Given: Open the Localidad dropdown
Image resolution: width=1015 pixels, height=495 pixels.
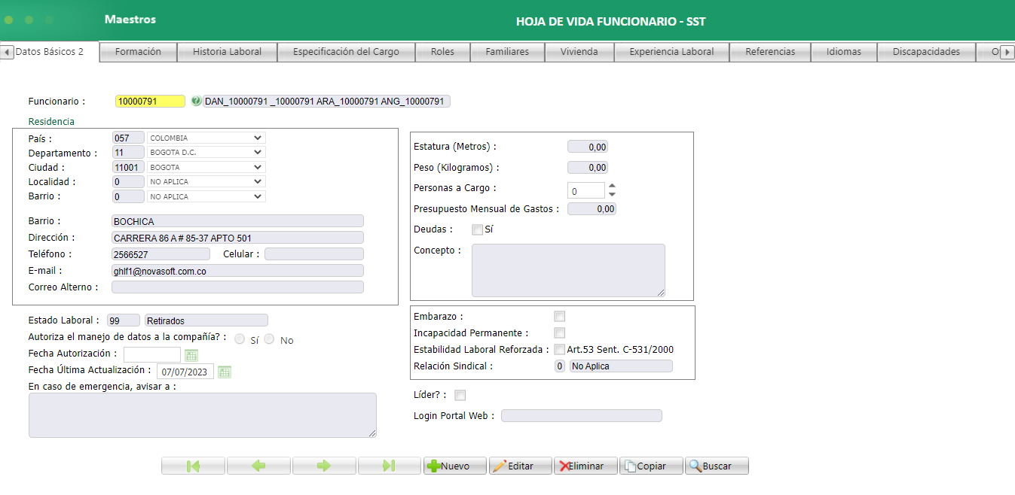Looking at the screenshot, I should point(206,182).
